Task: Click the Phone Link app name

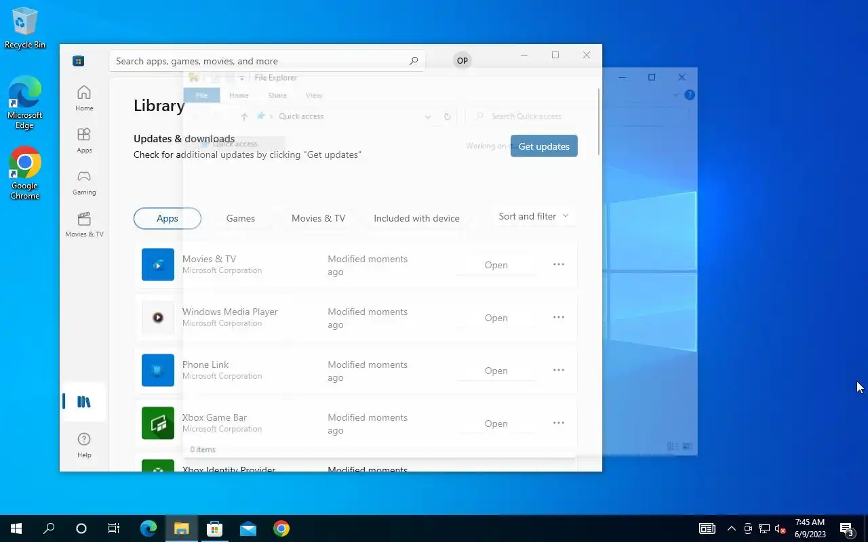Action: tap(205, 364)
